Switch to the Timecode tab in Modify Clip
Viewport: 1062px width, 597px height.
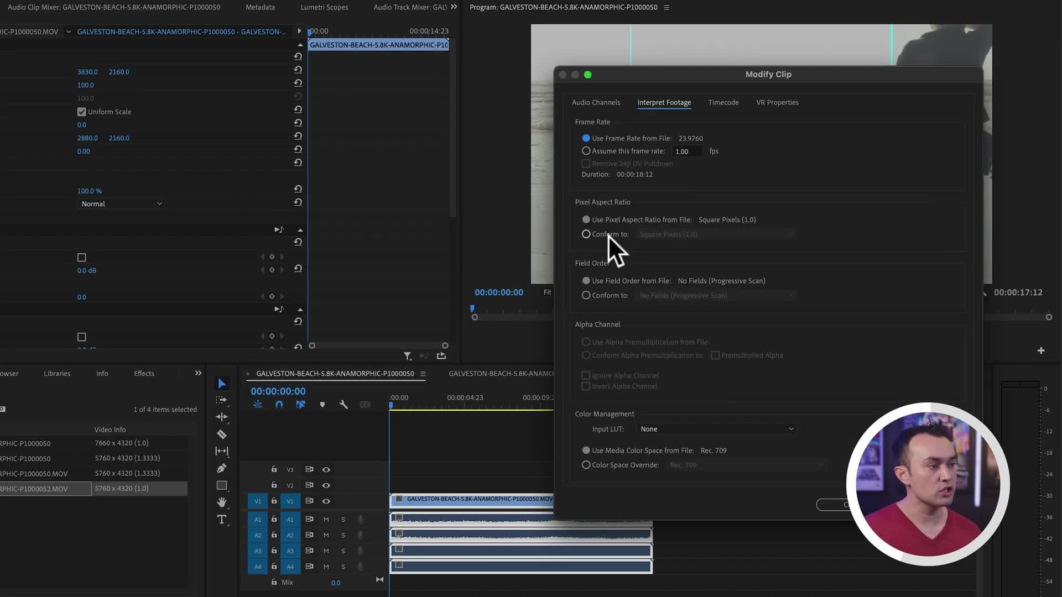(723, 102)
